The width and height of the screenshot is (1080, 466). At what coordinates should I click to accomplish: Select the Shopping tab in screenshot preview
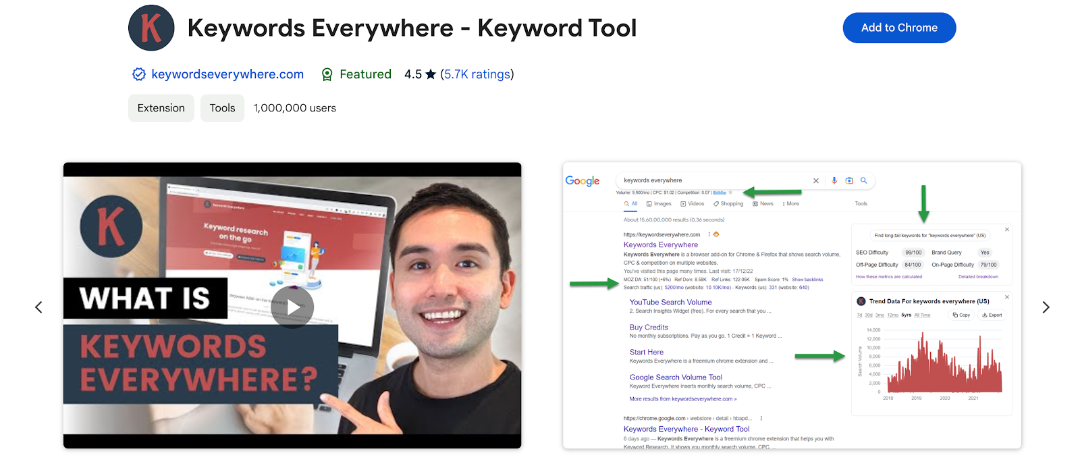click(x=728, y=203)
